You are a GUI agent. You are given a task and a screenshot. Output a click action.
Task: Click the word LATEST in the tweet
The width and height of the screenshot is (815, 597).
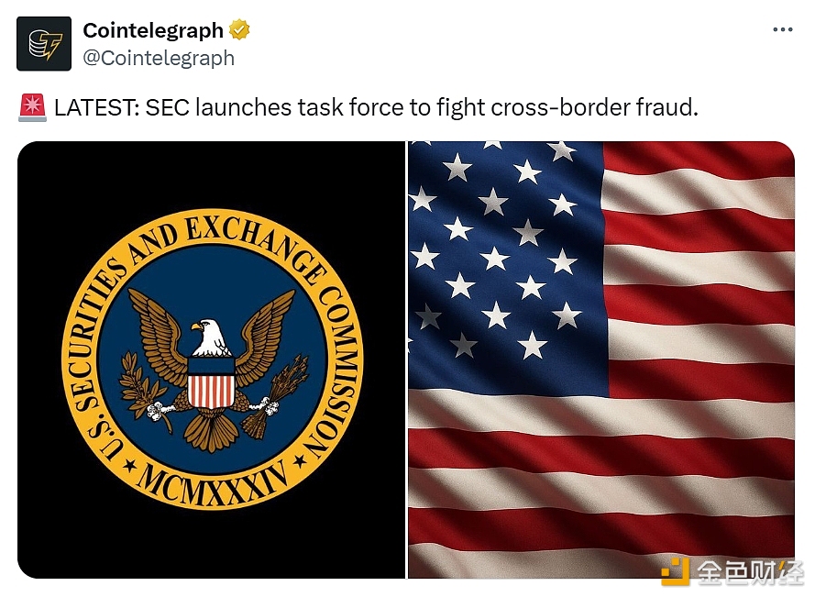pos(93,108)
